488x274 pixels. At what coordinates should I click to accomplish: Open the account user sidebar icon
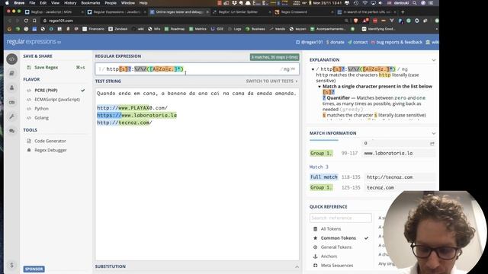(12, 88)
